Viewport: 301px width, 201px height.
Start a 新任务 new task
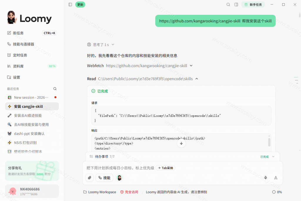pyautogui.click(x=32, y=33)
